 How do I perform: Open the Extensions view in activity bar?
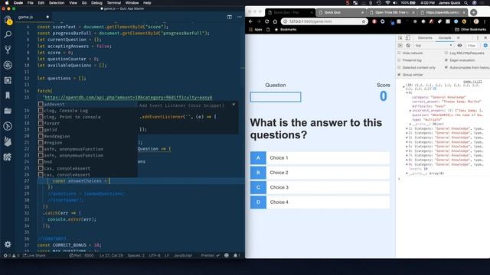click(x=8, y=80)
